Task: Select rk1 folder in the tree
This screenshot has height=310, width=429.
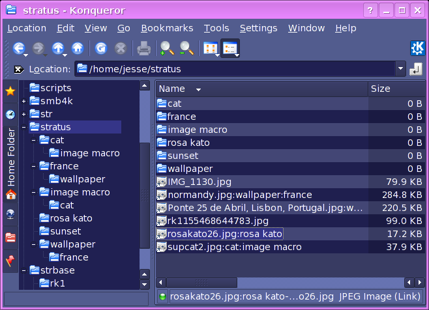Action: coord(52,283)
